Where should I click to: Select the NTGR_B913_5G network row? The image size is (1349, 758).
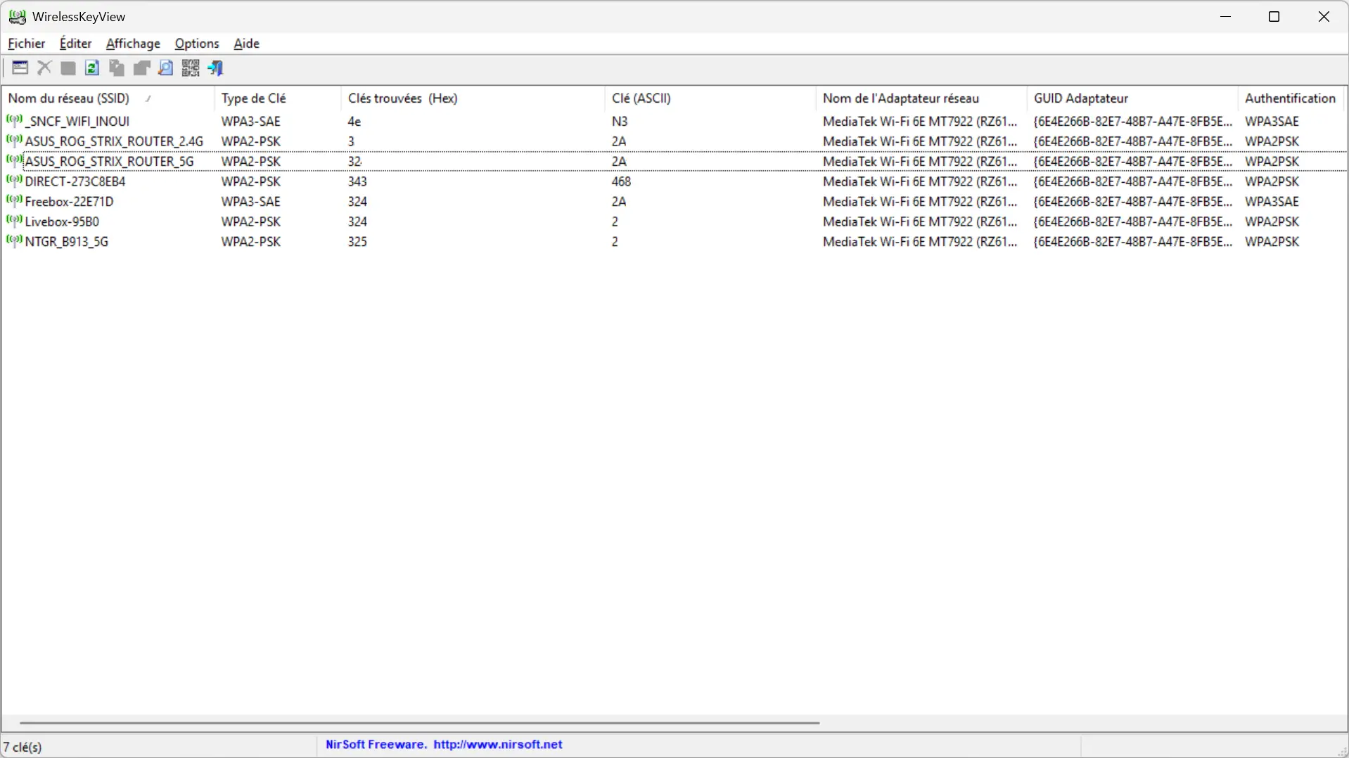[x=674, y=241]
